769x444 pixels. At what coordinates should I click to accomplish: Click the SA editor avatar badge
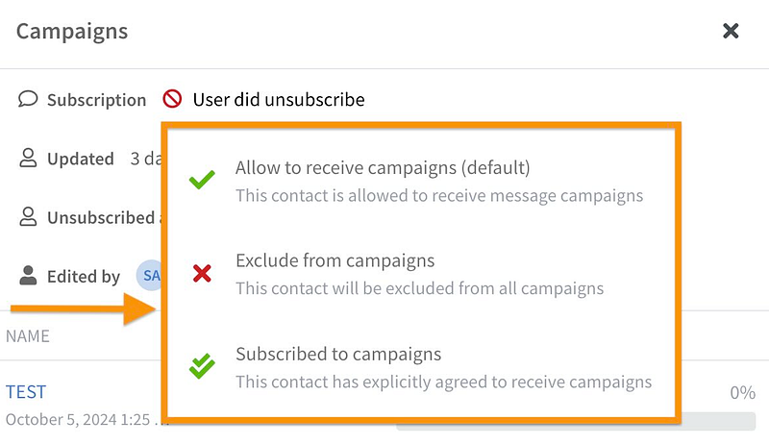pyautogui.click(x=149, y=276)
